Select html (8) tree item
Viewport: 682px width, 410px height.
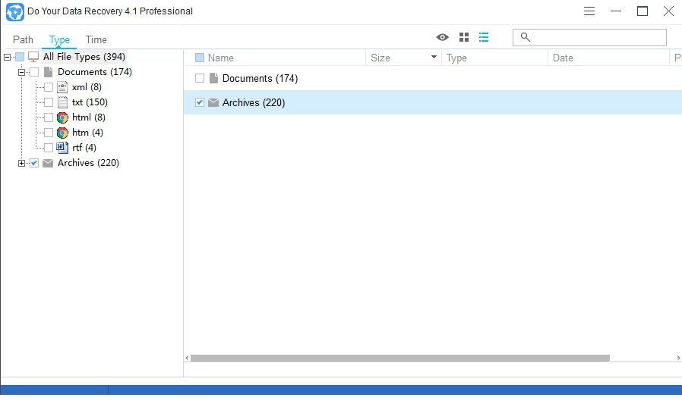click(89, 117)
